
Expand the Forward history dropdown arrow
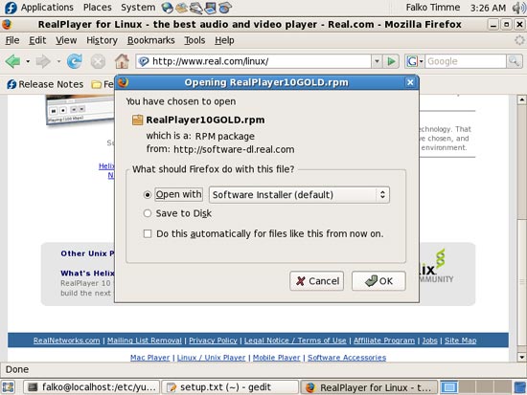point(58,61)
